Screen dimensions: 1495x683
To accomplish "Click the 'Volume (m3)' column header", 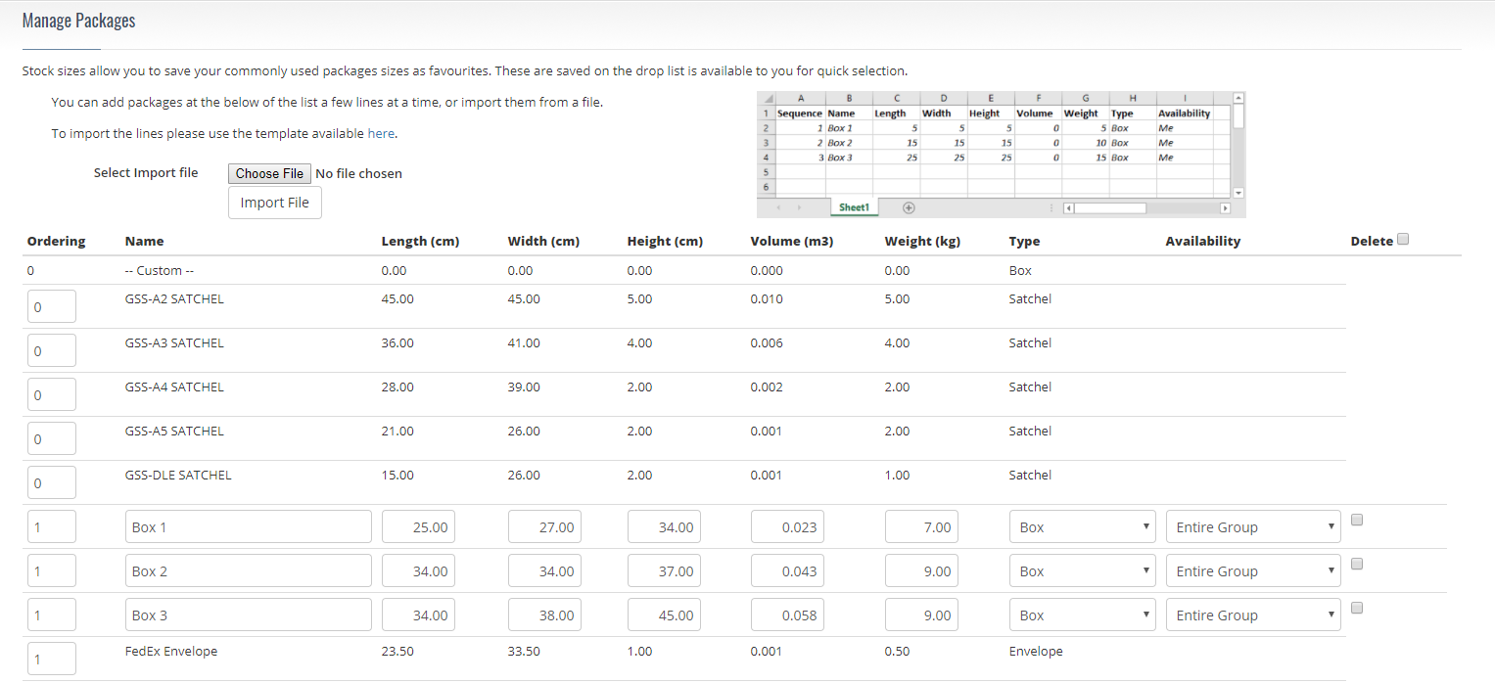I will (792, 241).
